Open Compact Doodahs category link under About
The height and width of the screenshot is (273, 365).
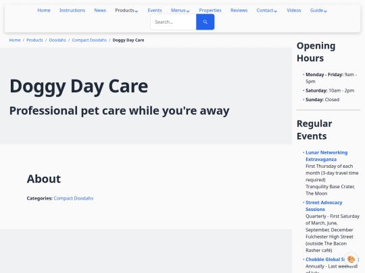[x=73, y=198]
